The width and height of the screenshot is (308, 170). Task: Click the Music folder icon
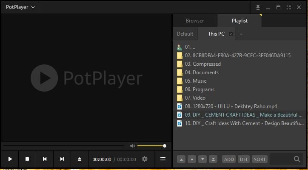tap(180, 81)
